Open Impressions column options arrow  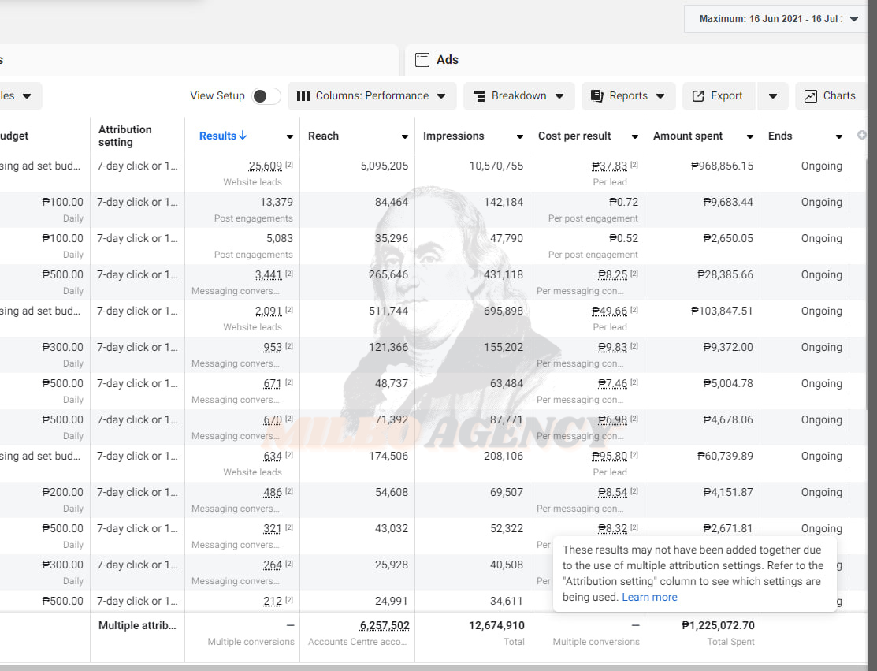(x=520, y=136)
